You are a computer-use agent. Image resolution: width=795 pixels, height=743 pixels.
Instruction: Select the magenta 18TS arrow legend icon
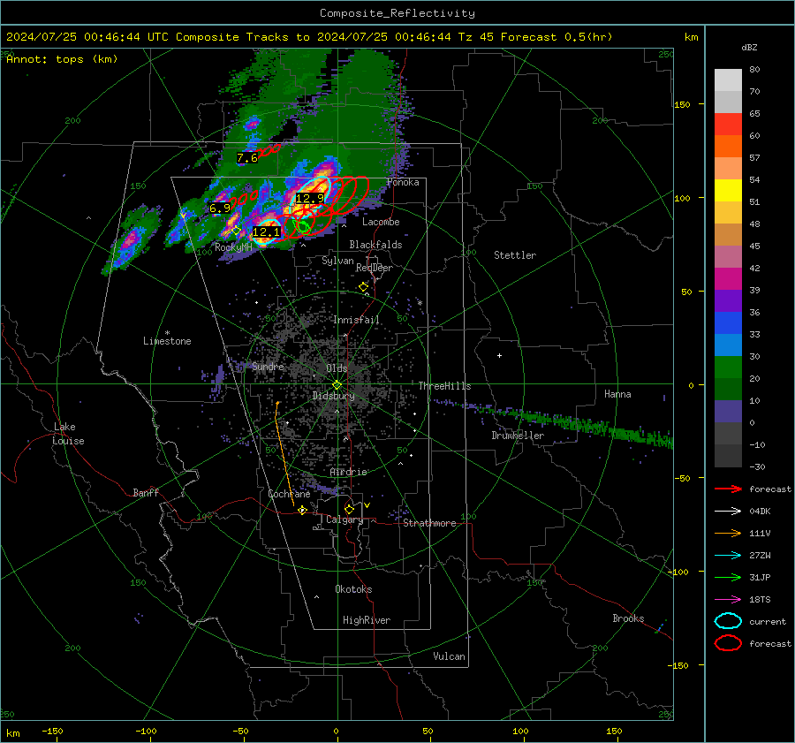(x=728, y=600)
